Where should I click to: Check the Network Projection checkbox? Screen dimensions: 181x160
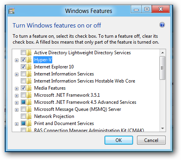(x=23, y=116)
